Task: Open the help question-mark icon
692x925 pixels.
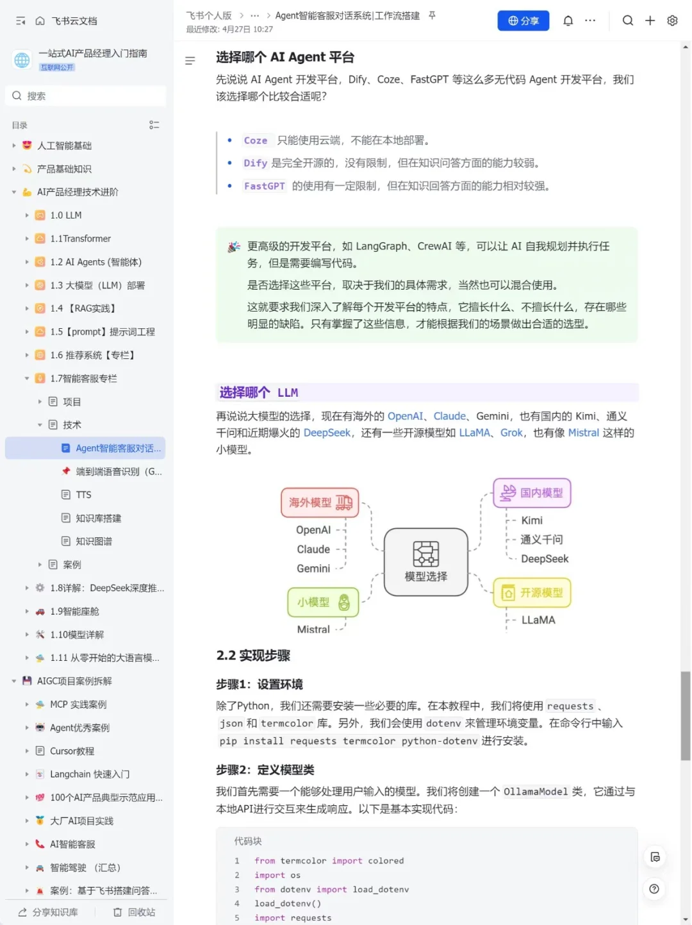Action: click(x=654, y=888)
